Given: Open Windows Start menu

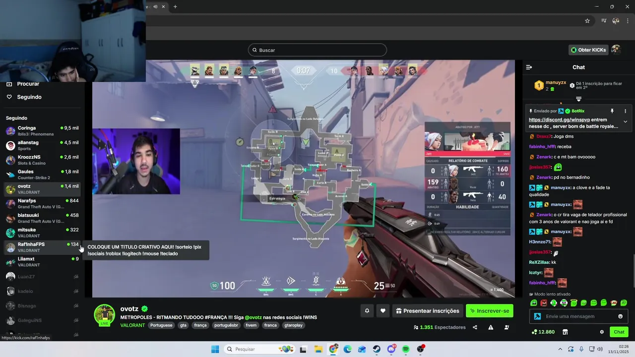Looking at the screenshot, I should pyautogui.click(x=215, y=349).
